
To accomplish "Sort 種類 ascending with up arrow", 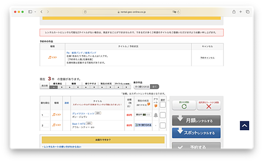I will pos(70,87).
